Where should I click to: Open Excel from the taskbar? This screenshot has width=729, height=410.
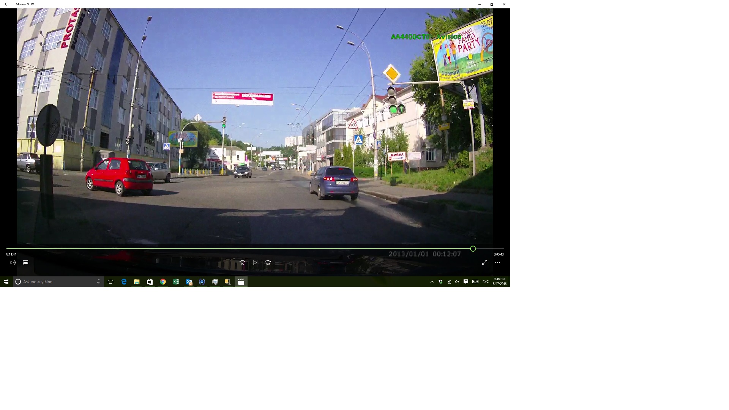[176, 282]
